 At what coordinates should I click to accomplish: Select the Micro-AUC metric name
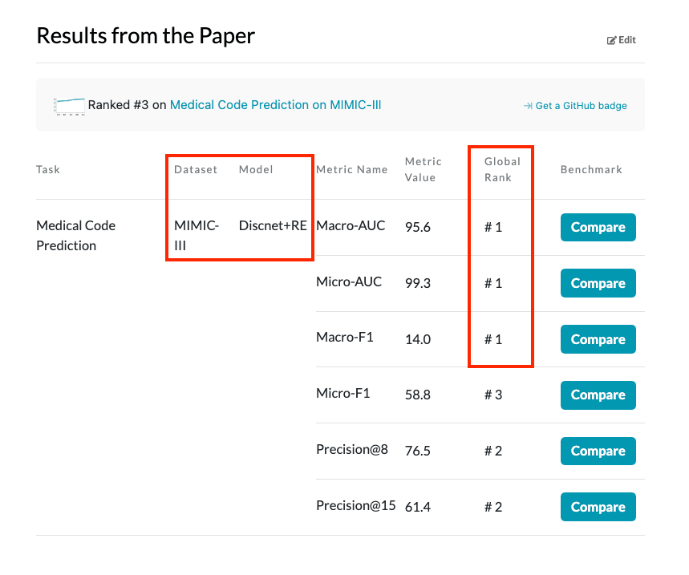point(349,282)
